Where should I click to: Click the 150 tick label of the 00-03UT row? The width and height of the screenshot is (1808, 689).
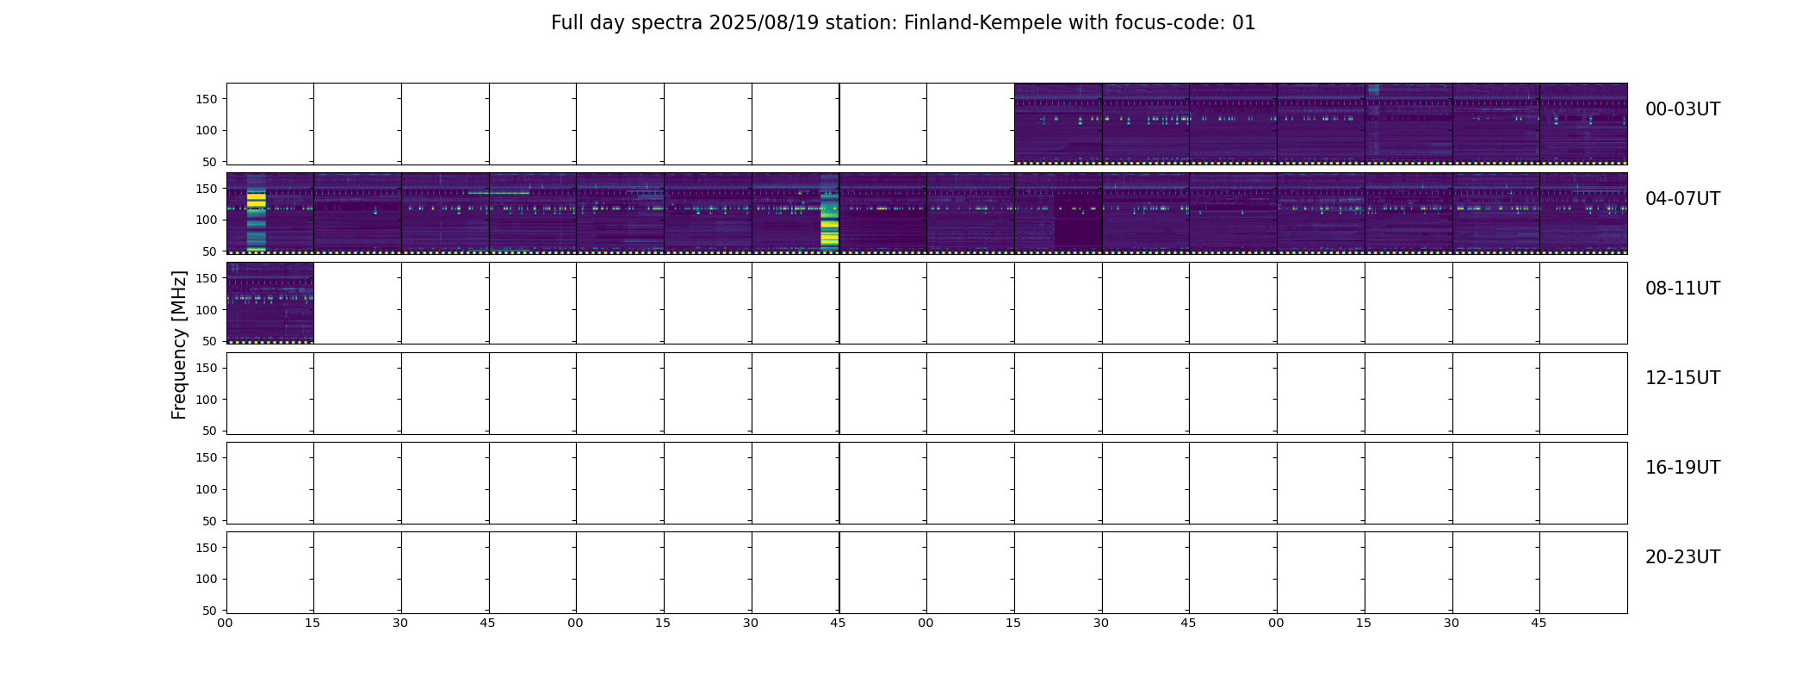207,99
